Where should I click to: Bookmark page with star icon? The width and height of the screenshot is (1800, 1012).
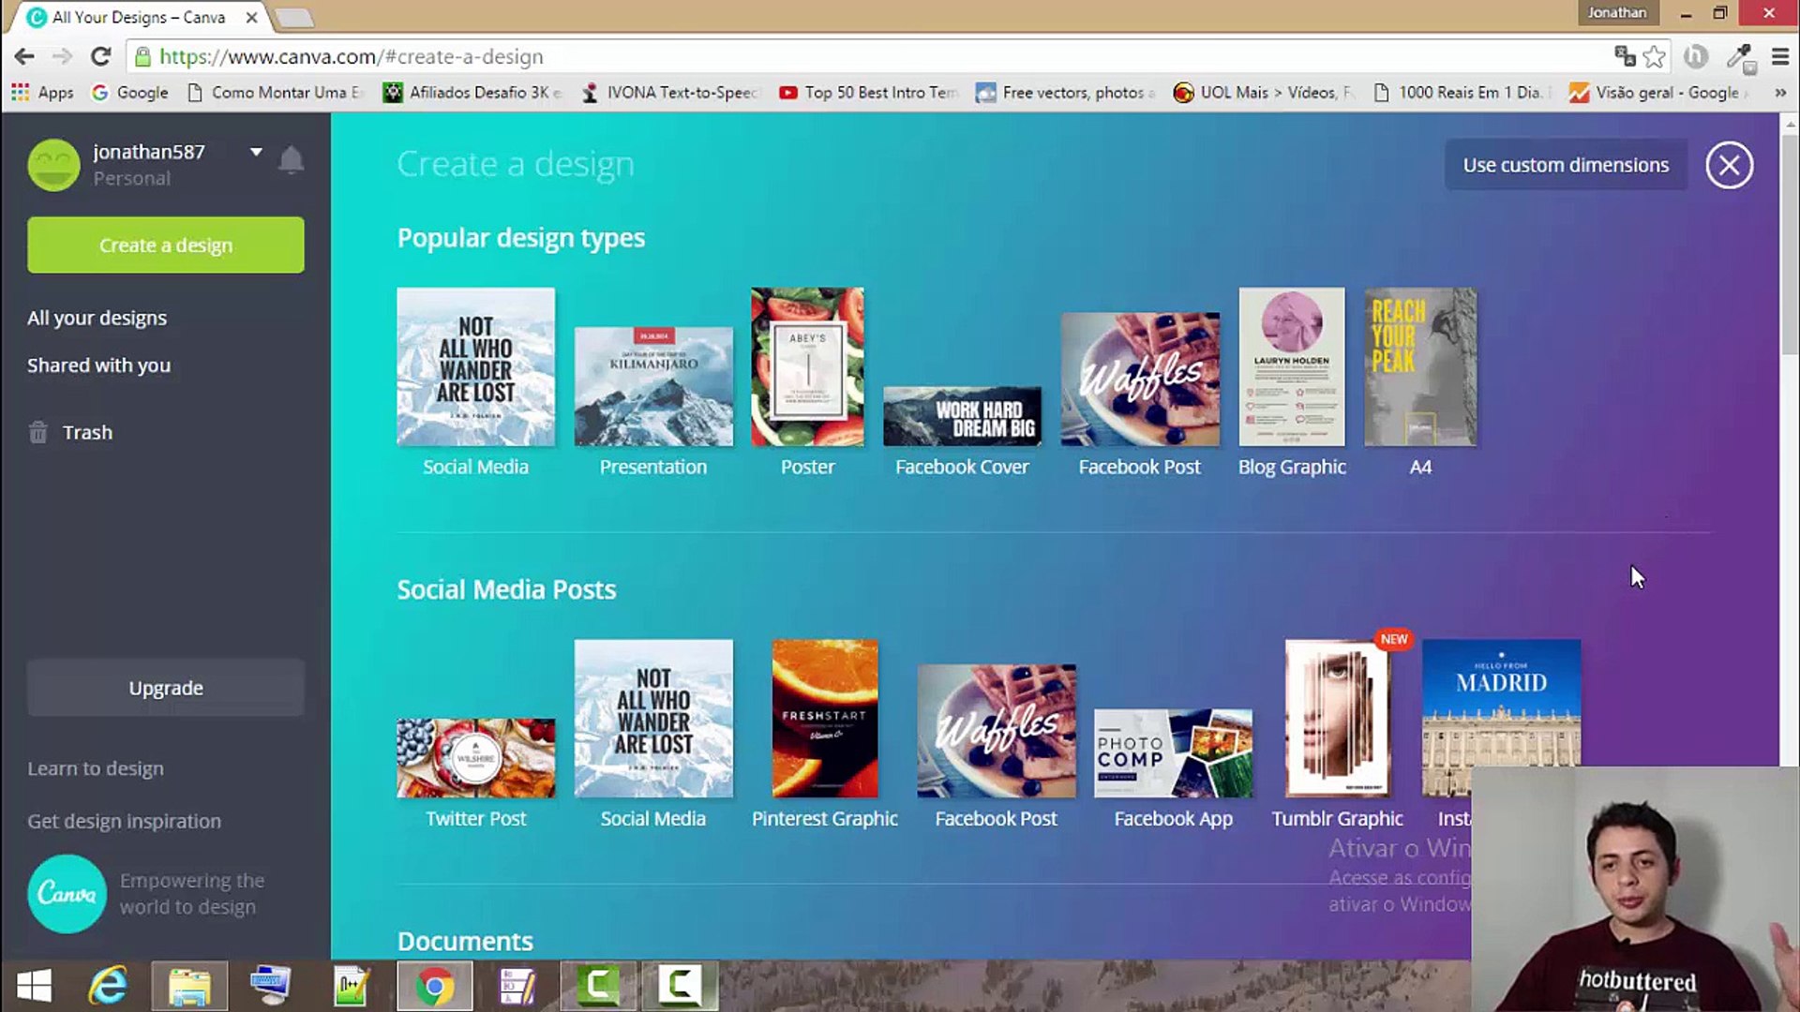click(x=1655, y=57)
